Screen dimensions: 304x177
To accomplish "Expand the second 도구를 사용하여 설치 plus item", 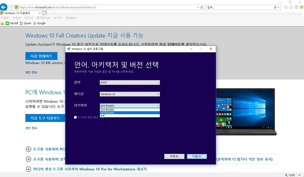I will 28,159.
